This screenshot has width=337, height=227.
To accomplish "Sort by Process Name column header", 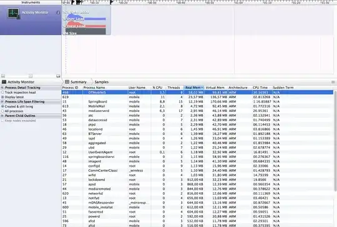I will pyautogui.click(x=105, y=88).
